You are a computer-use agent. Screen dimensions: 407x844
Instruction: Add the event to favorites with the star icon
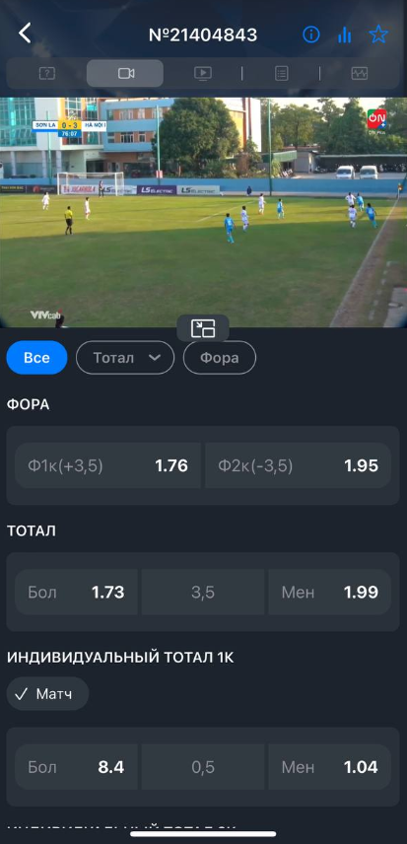tap(378, 35)
